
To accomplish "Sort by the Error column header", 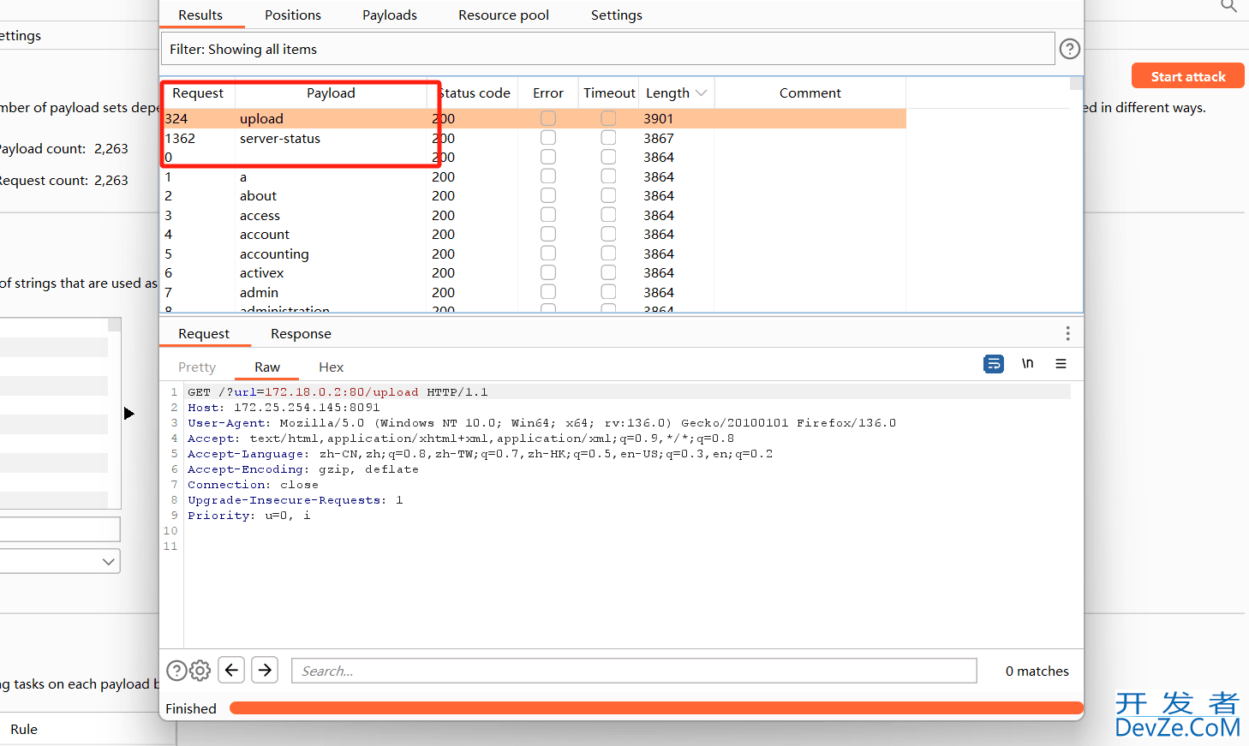I will [548, 93].
